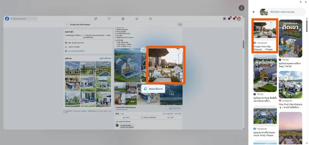This screenshot has height=145, width=309.
Task: Open the Lens overlay three-dot menu
Action: pos(241,8)
